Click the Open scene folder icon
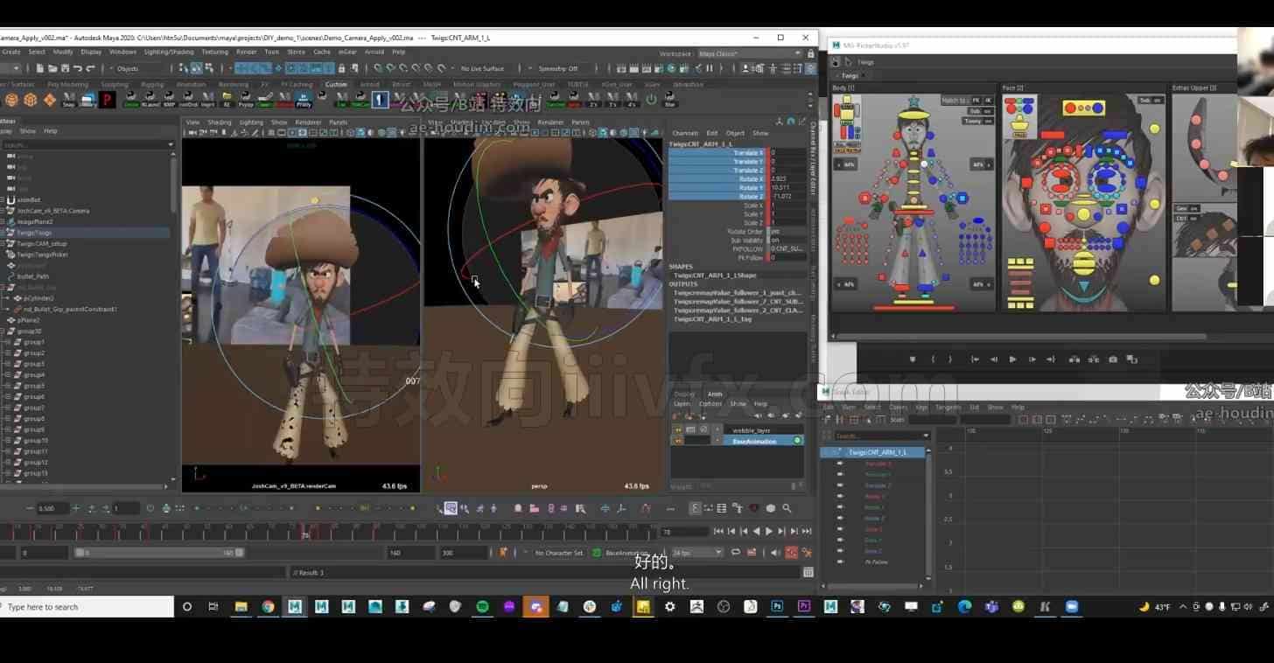This screenshot has height=663, width=1274. pyautogui.click(x=53, y=68)
